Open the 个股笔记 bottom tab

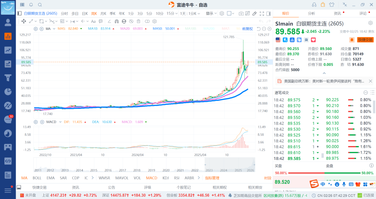click(183, 188)
